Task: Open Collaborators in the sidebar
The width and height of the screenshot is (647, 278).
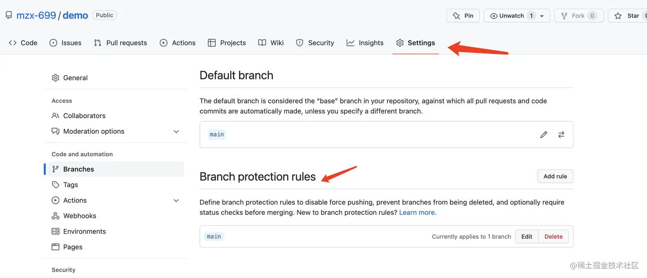Action: click(x=116, y=116)
